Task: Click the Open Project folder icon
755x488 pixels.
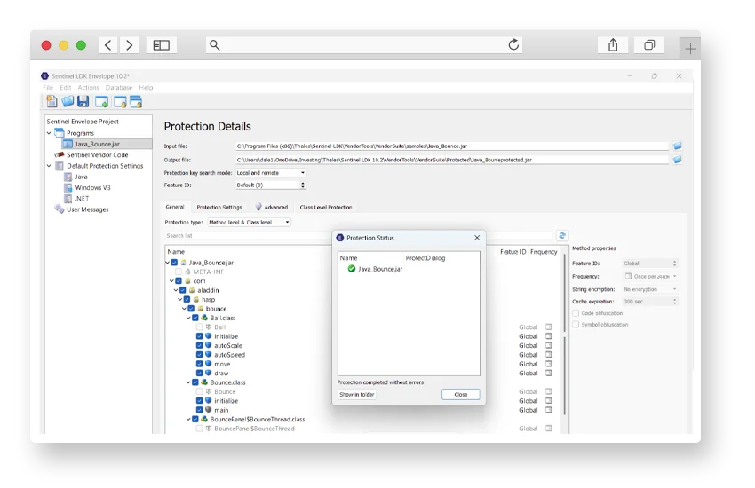Action: pyautogui.click(x=68, y=101)
